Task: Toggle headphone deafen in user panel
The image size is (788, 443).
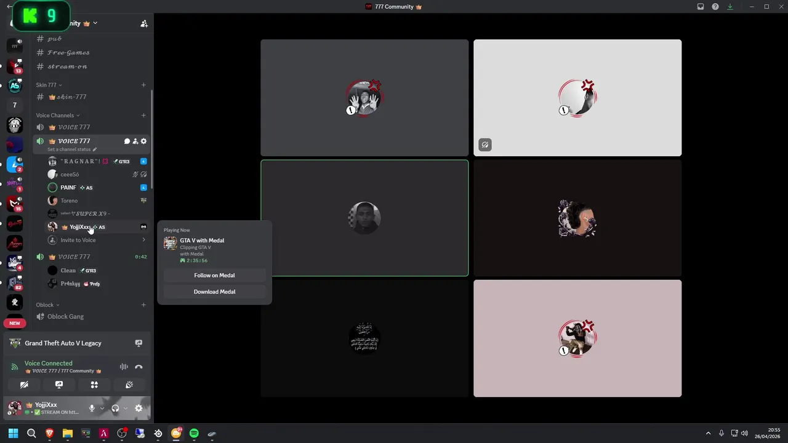Action: [115, 408]
